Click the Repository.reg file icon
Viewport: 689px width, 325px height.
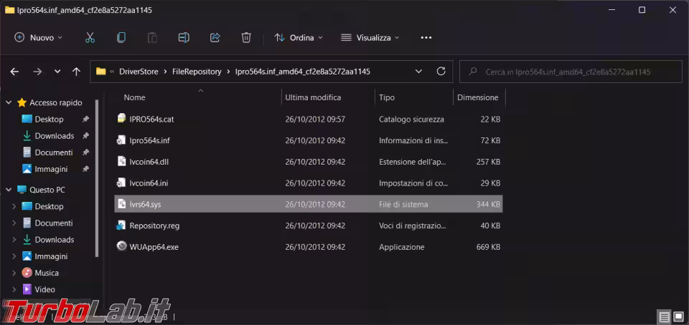[121, 225]
